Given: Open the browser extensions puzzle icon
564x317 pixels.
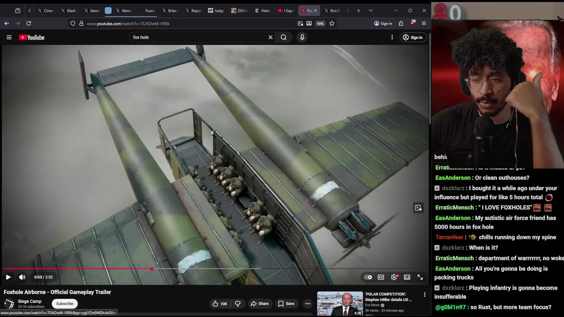Looking at the screenshot, I should coord(401,23).
